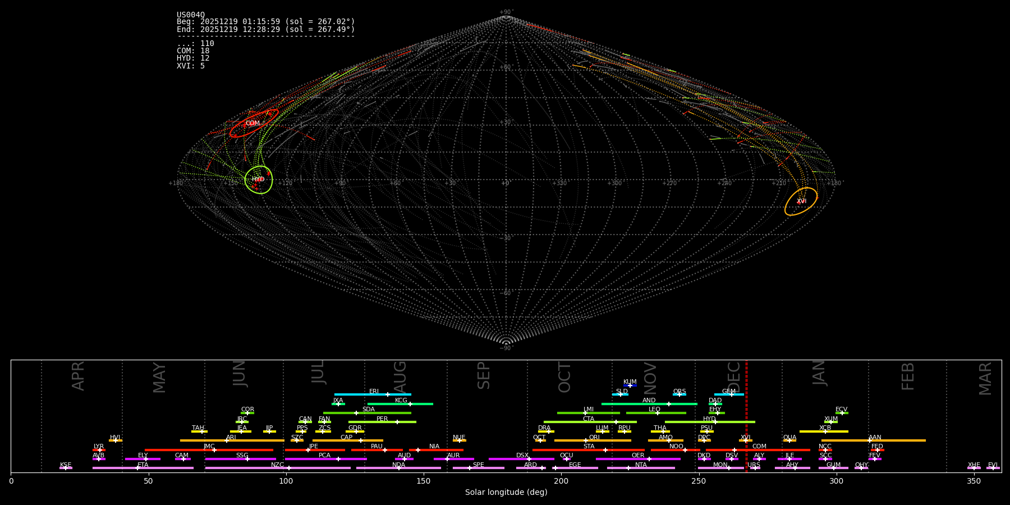Click the US004Q station title text

(x=191, y=15)
